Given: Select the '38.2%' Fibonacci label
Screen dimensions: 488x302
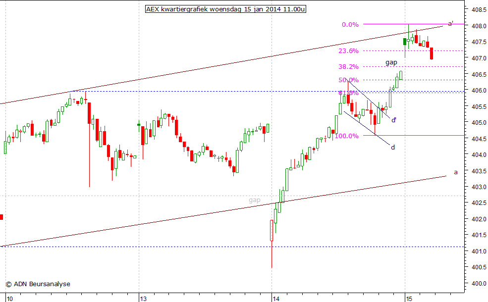Looking at the screenshot, I should click(348, 66).
